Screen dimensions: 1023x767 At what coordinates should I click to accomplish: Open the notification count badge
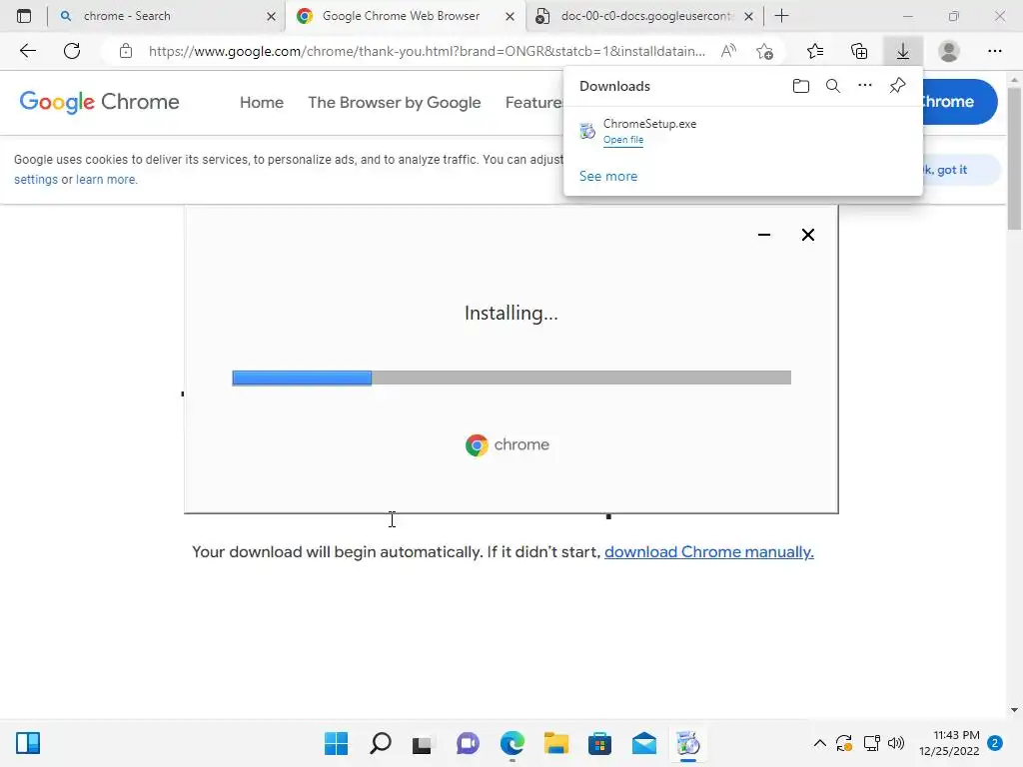pos(994,743)
